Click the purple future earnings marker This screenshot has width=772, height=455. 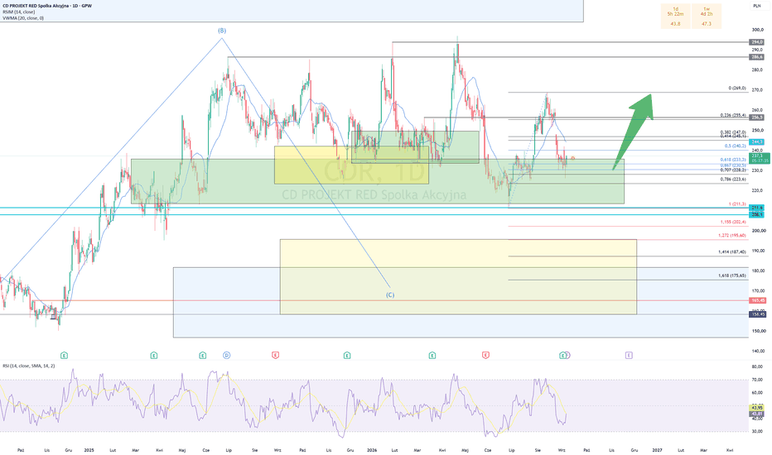tap(629, 355)
